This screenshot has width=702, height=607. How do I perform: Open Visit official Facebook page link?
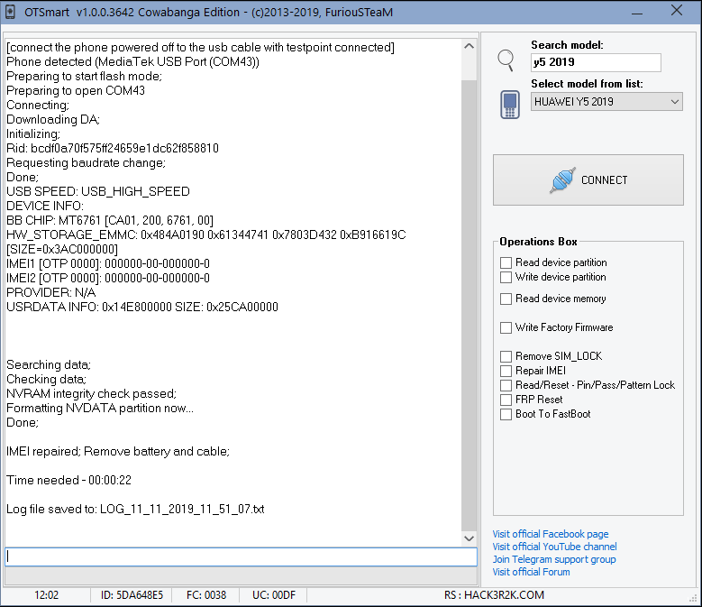click(551, 534)
